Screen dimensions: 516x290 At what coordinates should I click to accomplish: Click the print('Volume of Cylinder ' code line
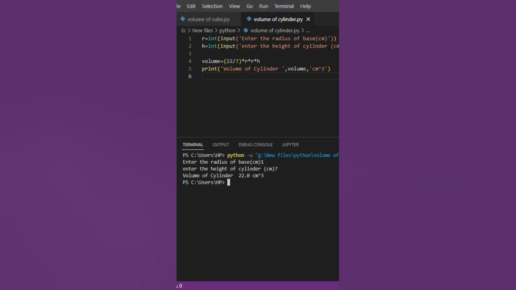[x=266, y=69]
